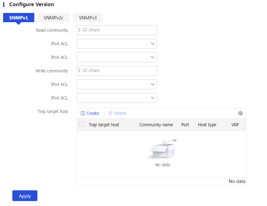The height and width of the screenshot is (206, 267).
Task: Switch to the SNMPv3 tab
Action: pyautogui.click(x=88, y=18)
